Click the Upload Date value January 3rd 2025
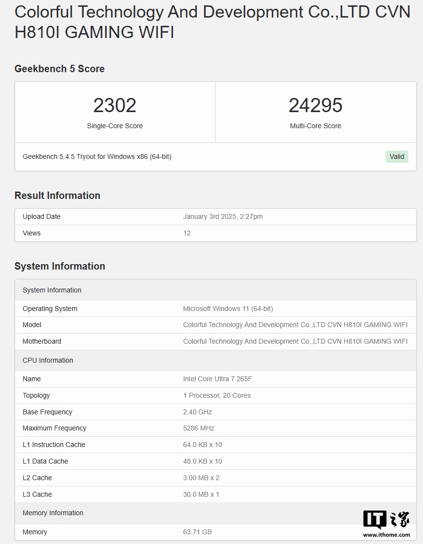This screenshot has height=544, width=423. pos(223,216)
